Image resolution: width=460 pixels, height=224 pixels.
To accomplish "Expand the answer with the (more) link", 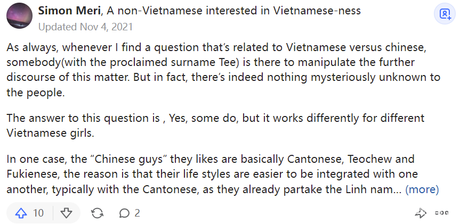I will pyautogui.click(x=422, y=189).
